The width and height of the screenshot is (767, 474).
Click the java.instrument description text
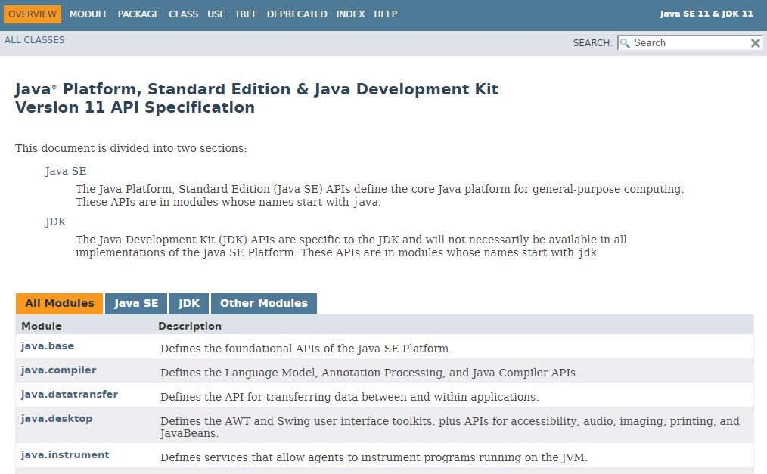point(374,457)
